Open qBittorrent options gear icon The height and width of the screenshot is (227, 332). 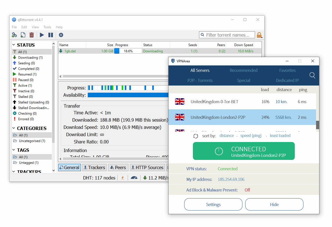pos(61,35)
